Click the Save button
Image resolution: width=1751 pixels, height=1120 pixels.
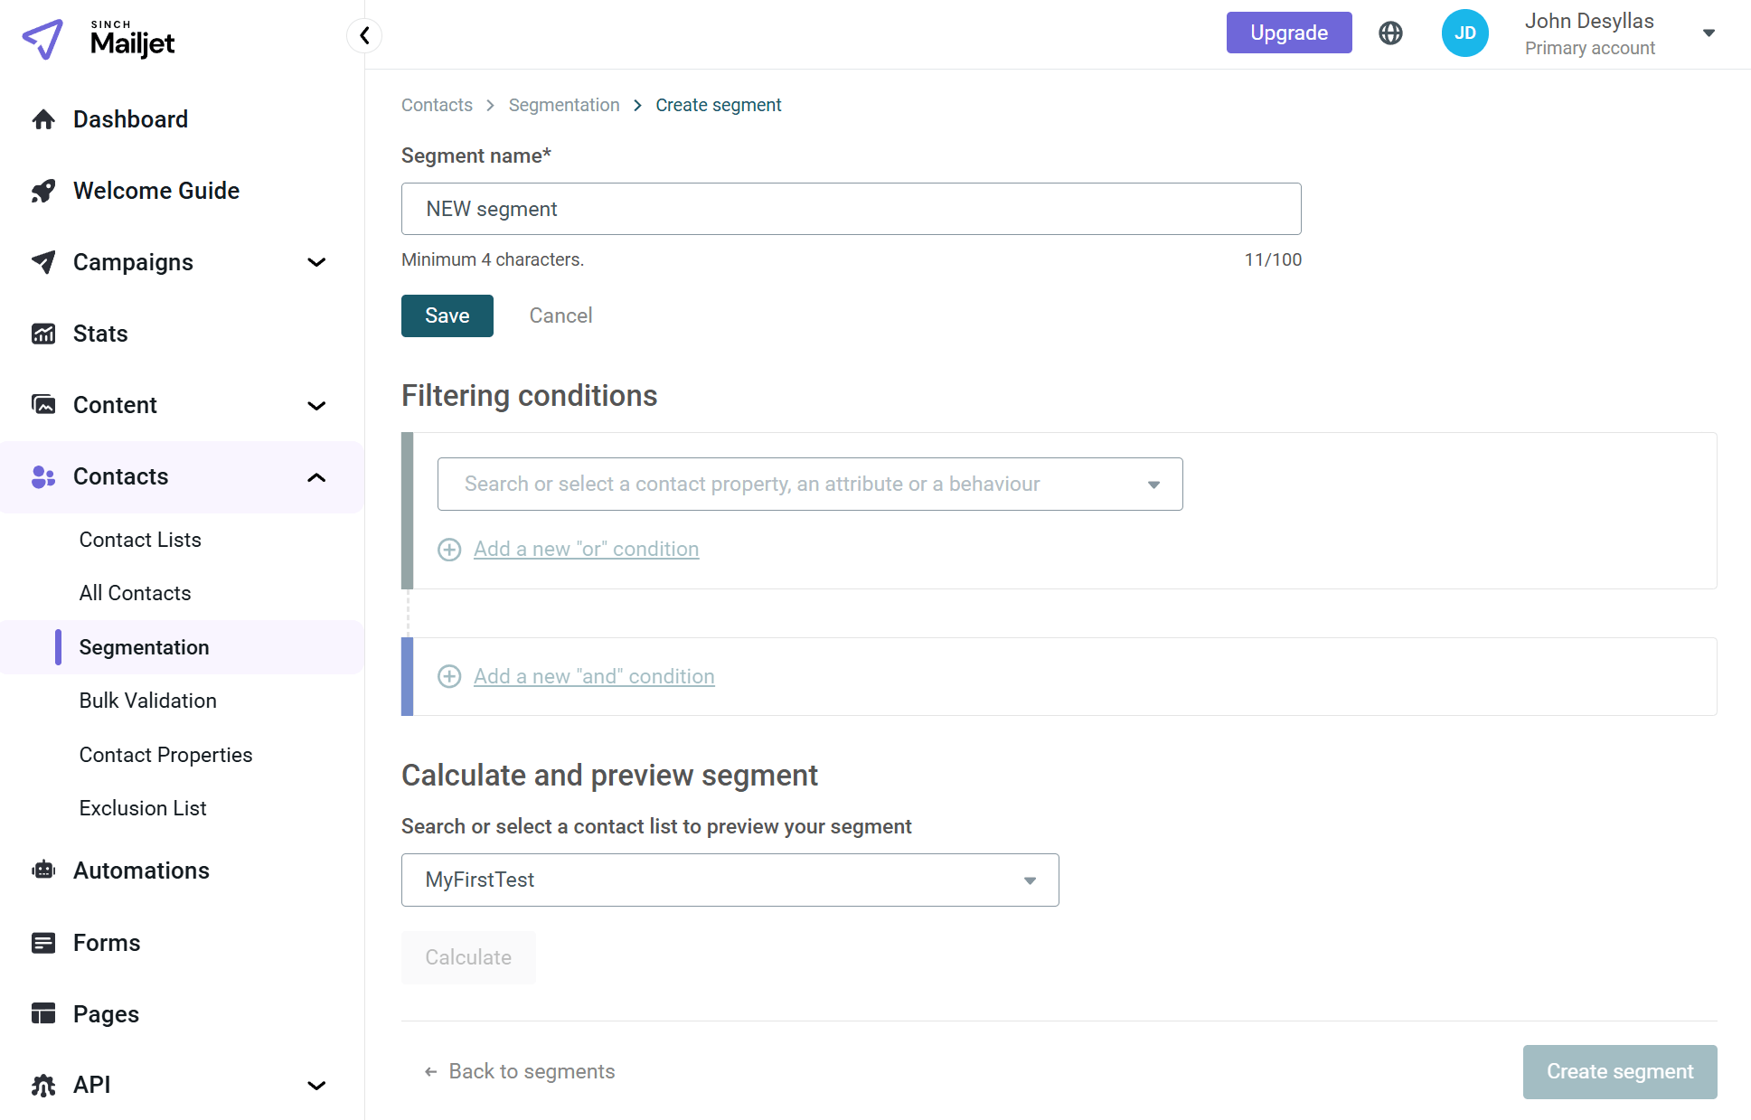pyautogui.click(x=447, y=315)
